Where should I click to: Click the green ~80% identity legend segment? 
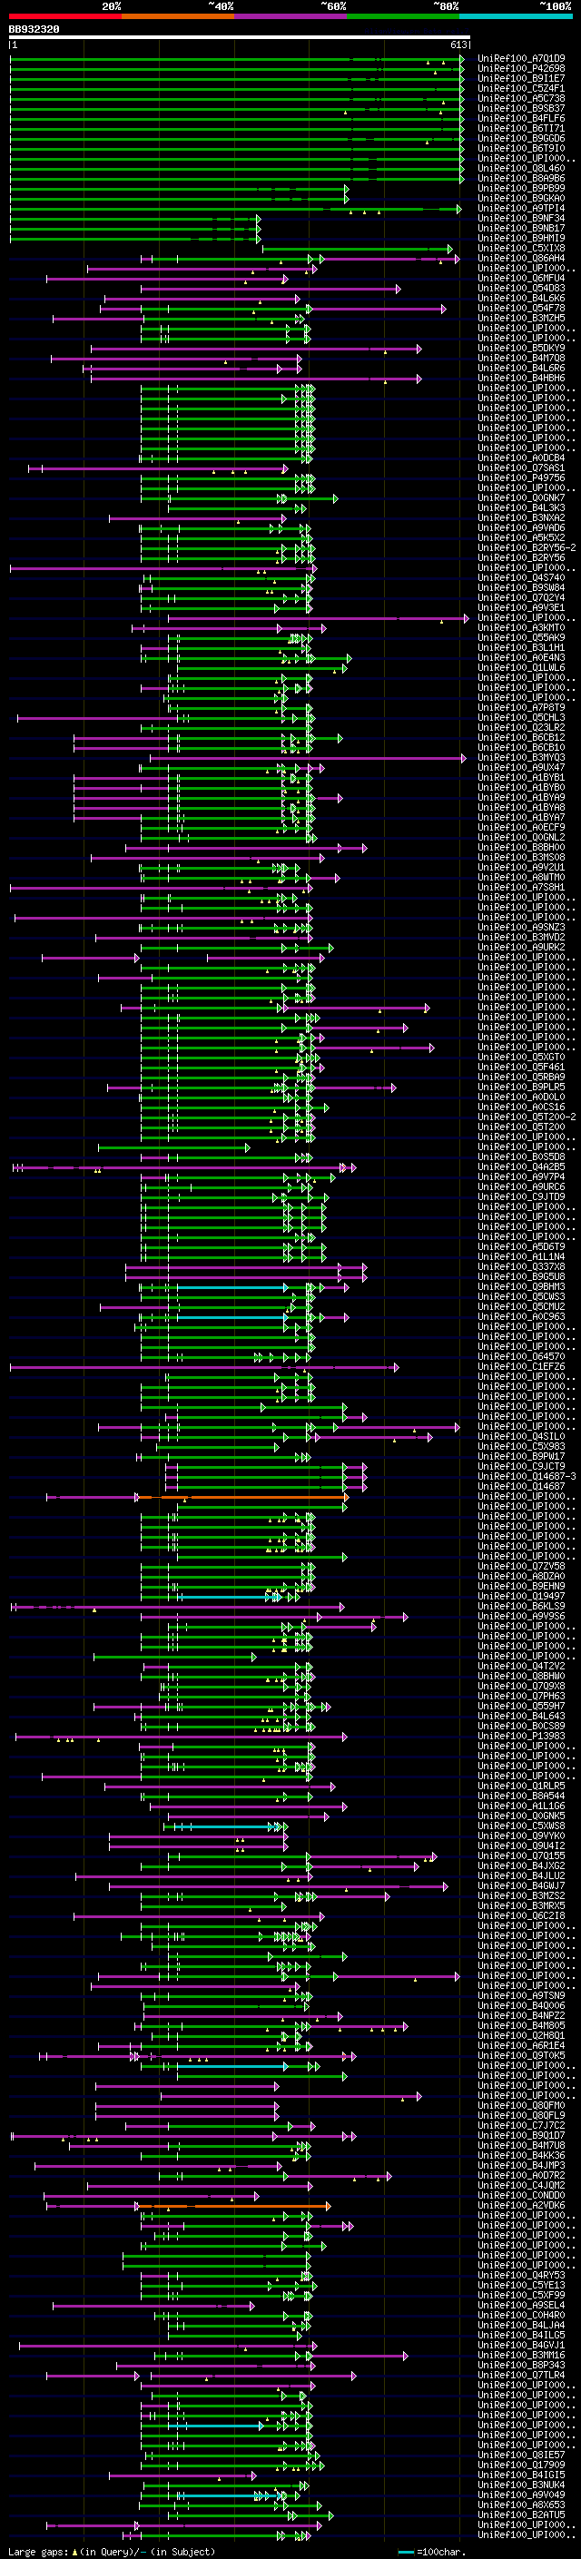[403, 16]
